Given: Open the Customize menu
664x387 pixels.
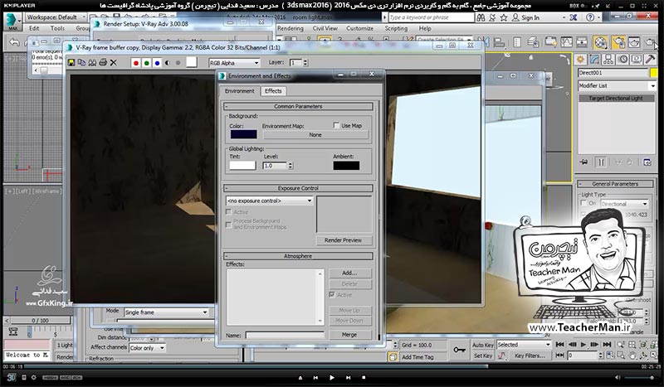Looking at the screenshot, I should point(359,28).
